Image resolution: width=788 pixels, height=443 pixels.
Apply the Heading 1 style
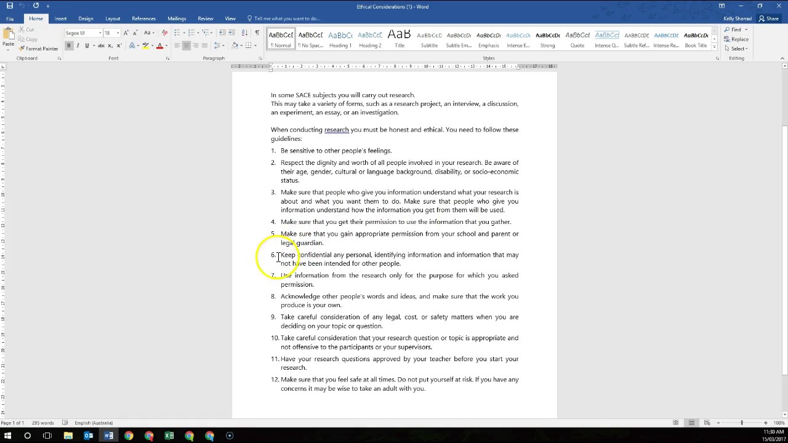(340, 39)
